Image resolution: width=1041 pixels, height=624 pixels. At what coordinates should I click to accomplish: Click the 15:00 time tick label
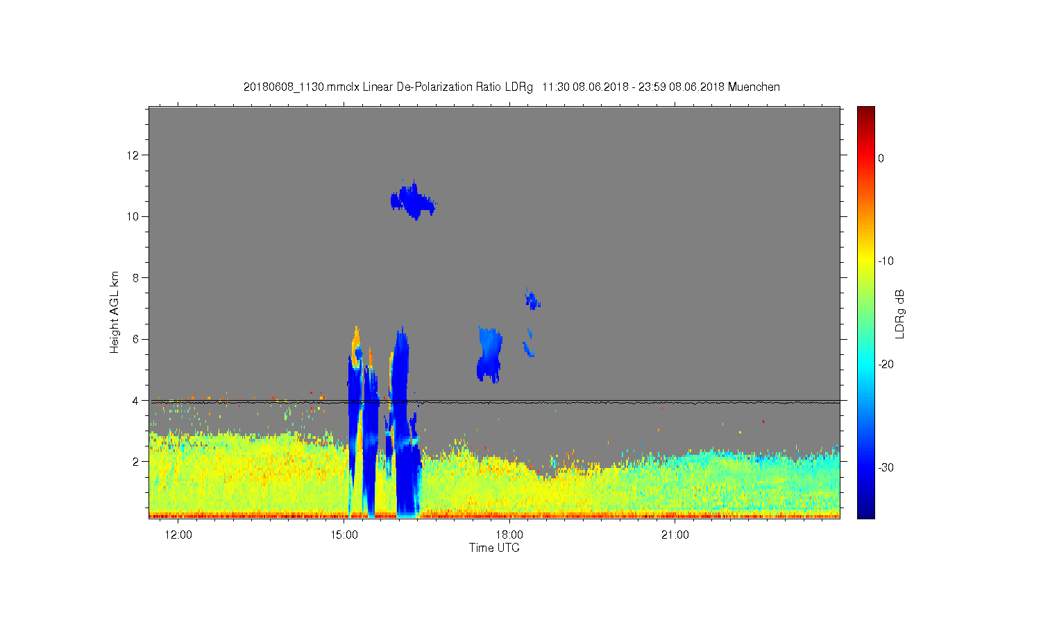click(344, 535)
